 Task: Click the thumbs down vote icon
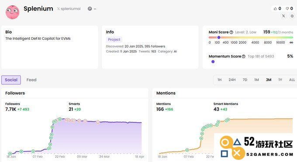(x=287, y=9)
